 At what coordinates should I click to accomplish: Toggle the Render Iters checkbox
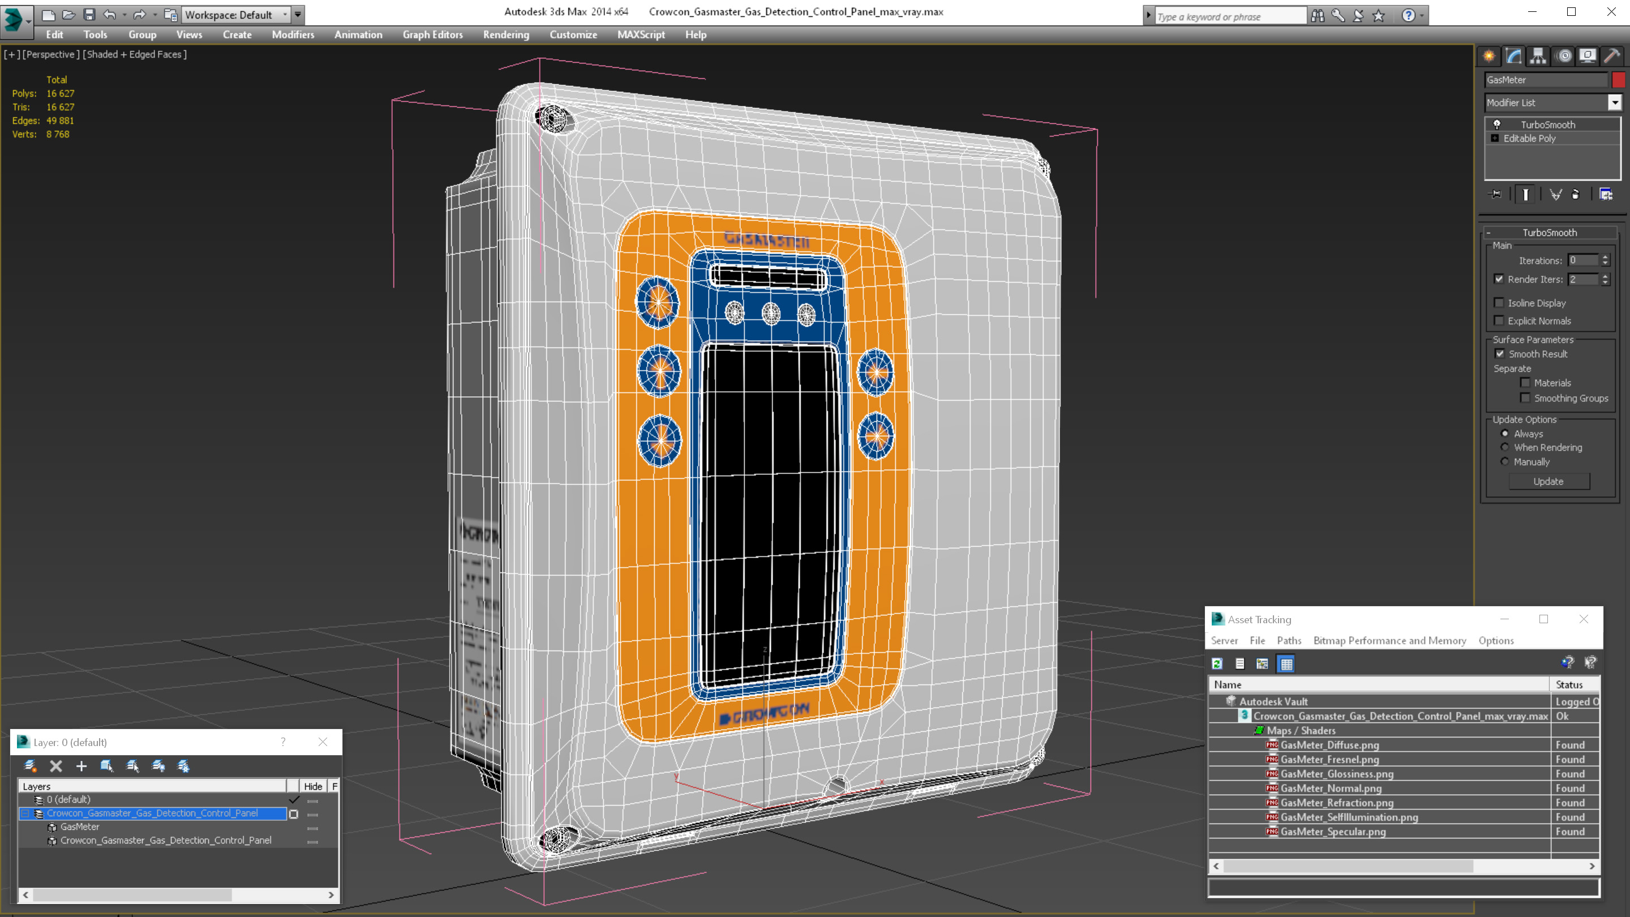click(1499, 279)
